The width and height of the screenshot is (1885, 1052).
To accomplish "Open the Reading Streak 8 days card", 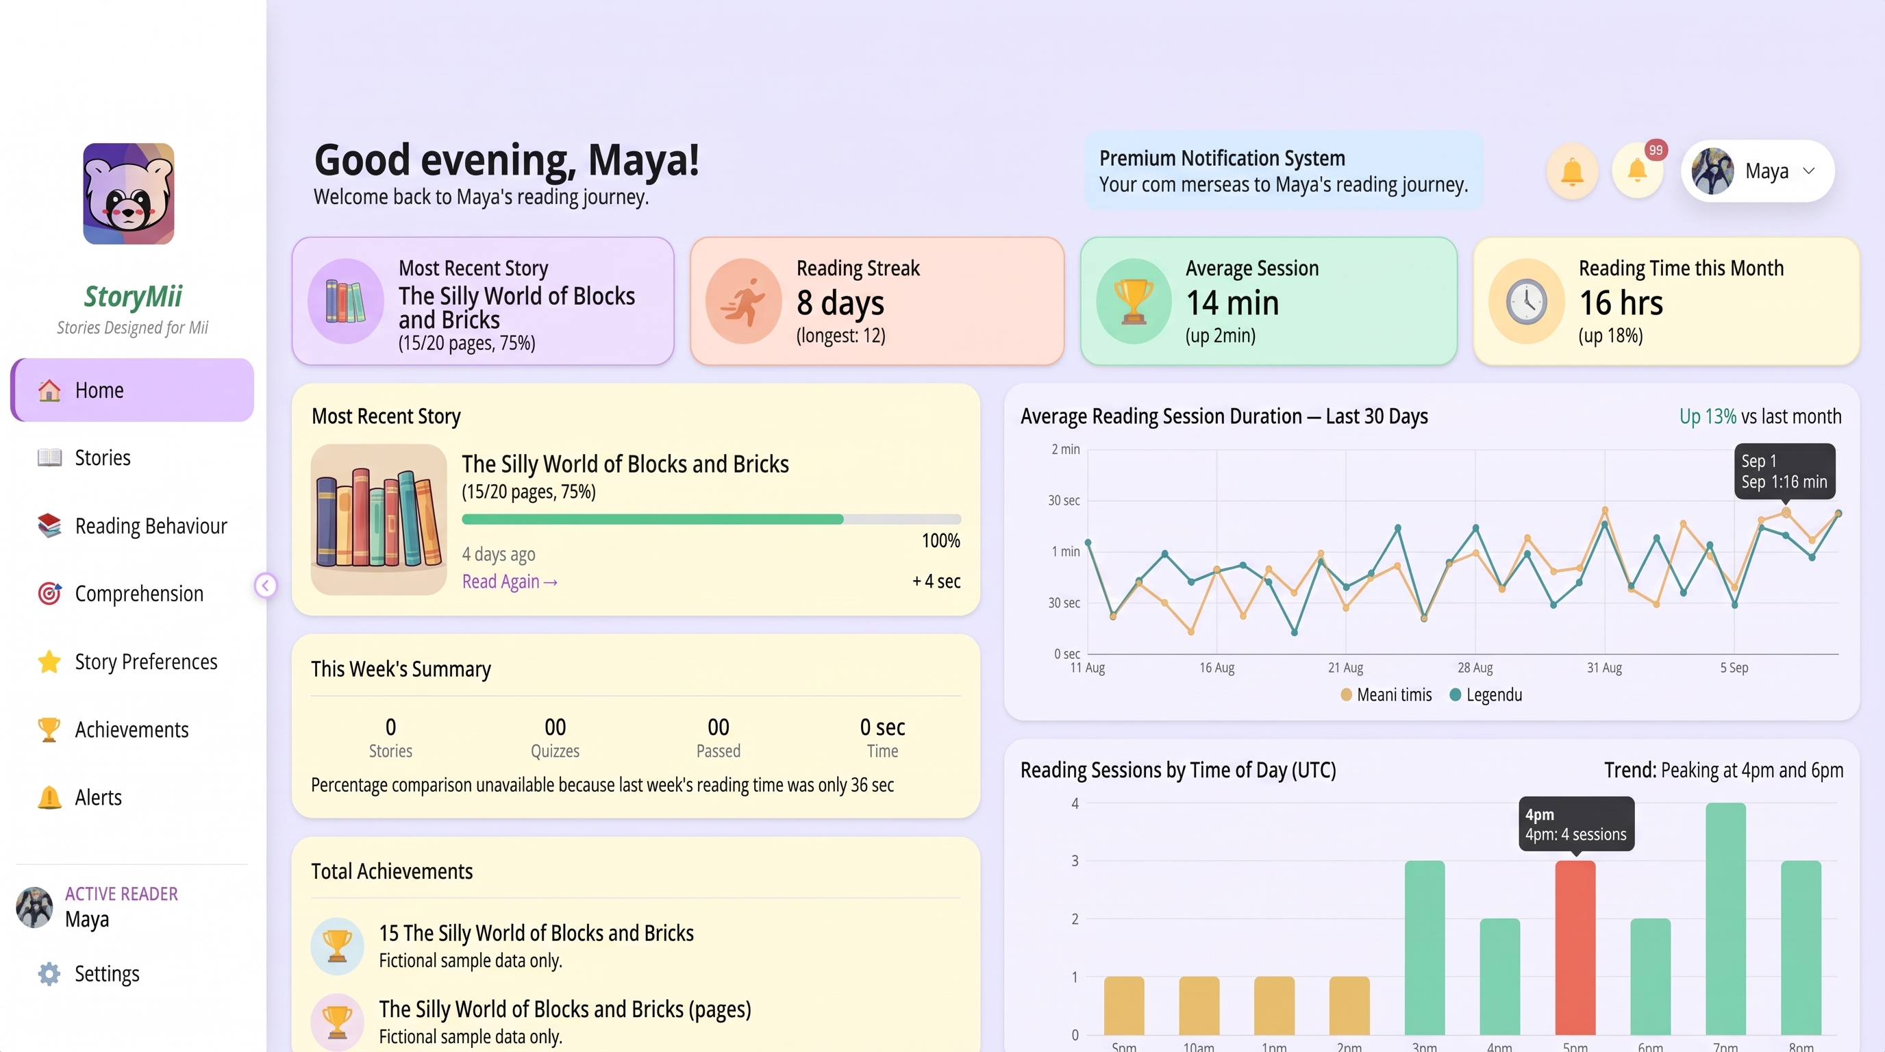I will [x=877, y=301].
